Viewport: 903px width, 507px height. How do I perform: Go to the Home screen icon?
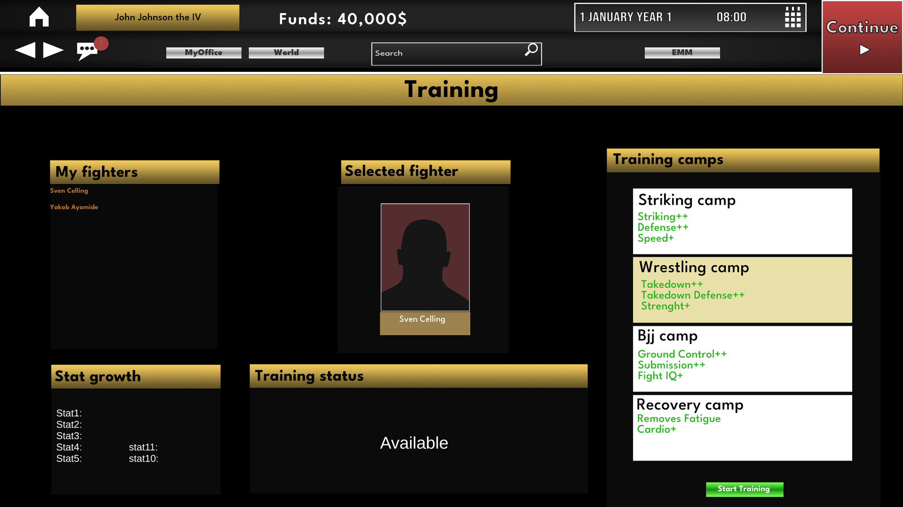(x=39, y=17)
